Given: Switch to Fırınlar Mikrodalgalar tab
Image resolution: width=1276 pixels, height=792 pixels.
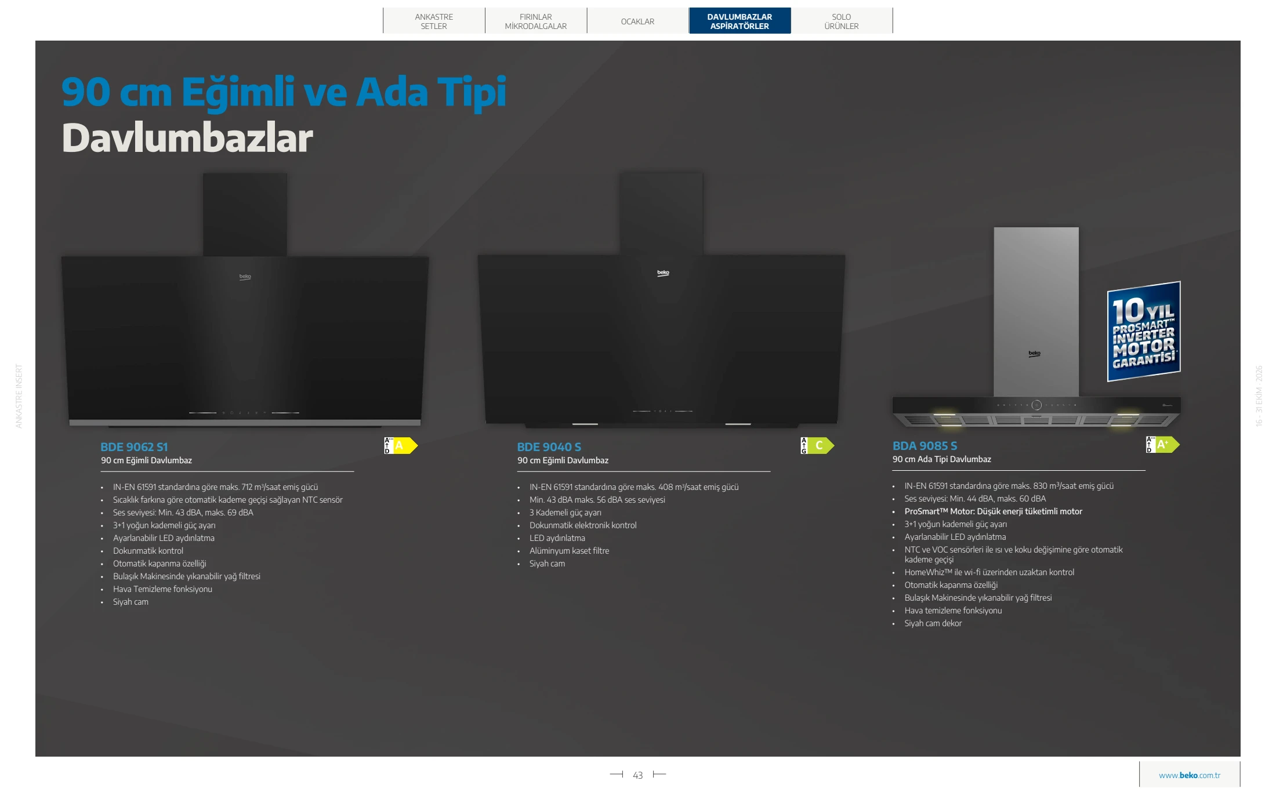Looking at the screenshot, I should point(536,21).
